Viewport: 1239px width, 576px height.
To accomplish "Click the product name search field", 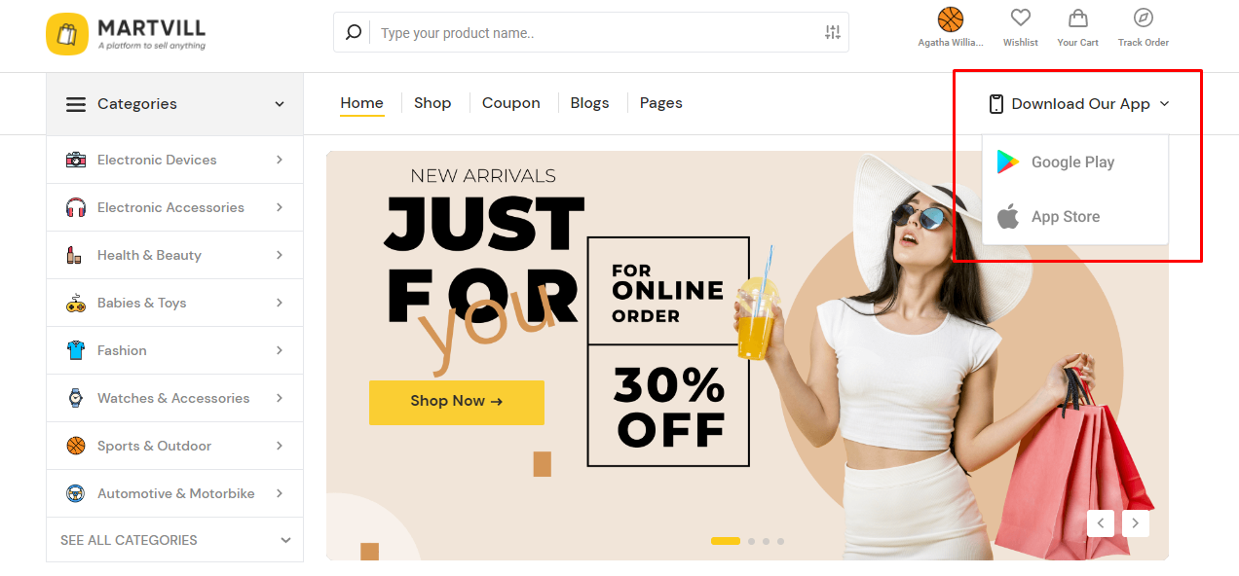I will 596,32.
